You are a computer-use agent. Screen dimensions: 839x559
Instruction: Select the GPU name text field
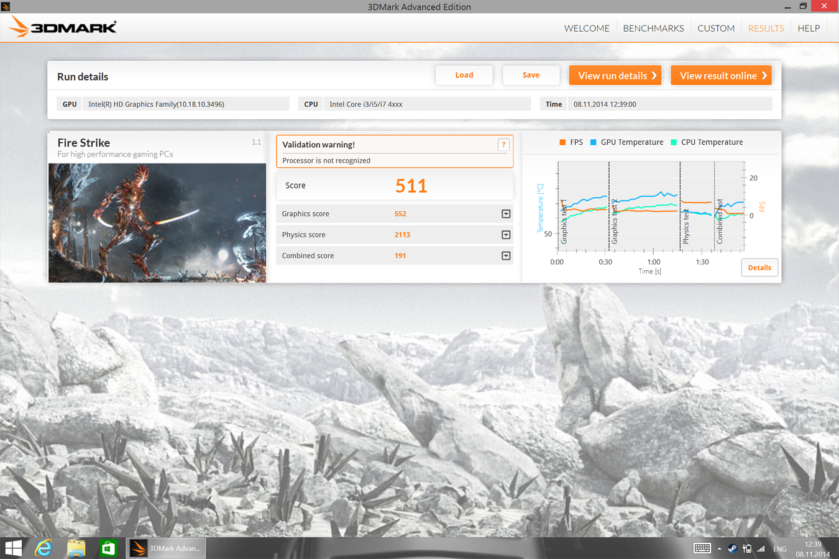(x=185, y=104)
